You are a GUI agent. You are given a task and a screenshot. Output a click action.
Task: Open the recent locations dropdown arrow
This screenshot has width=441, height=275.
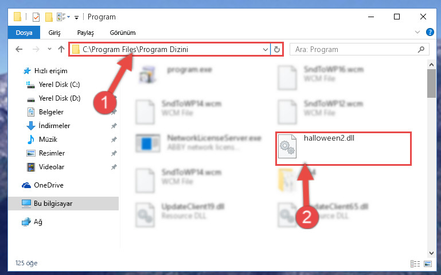(x=49, y=49)
